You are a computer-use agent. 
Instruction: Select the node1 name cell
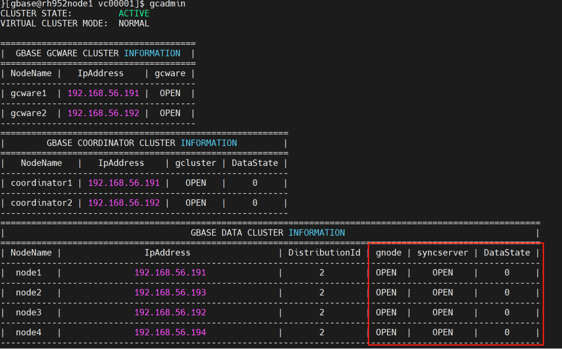pyautogui.click(x=28, y=273)
